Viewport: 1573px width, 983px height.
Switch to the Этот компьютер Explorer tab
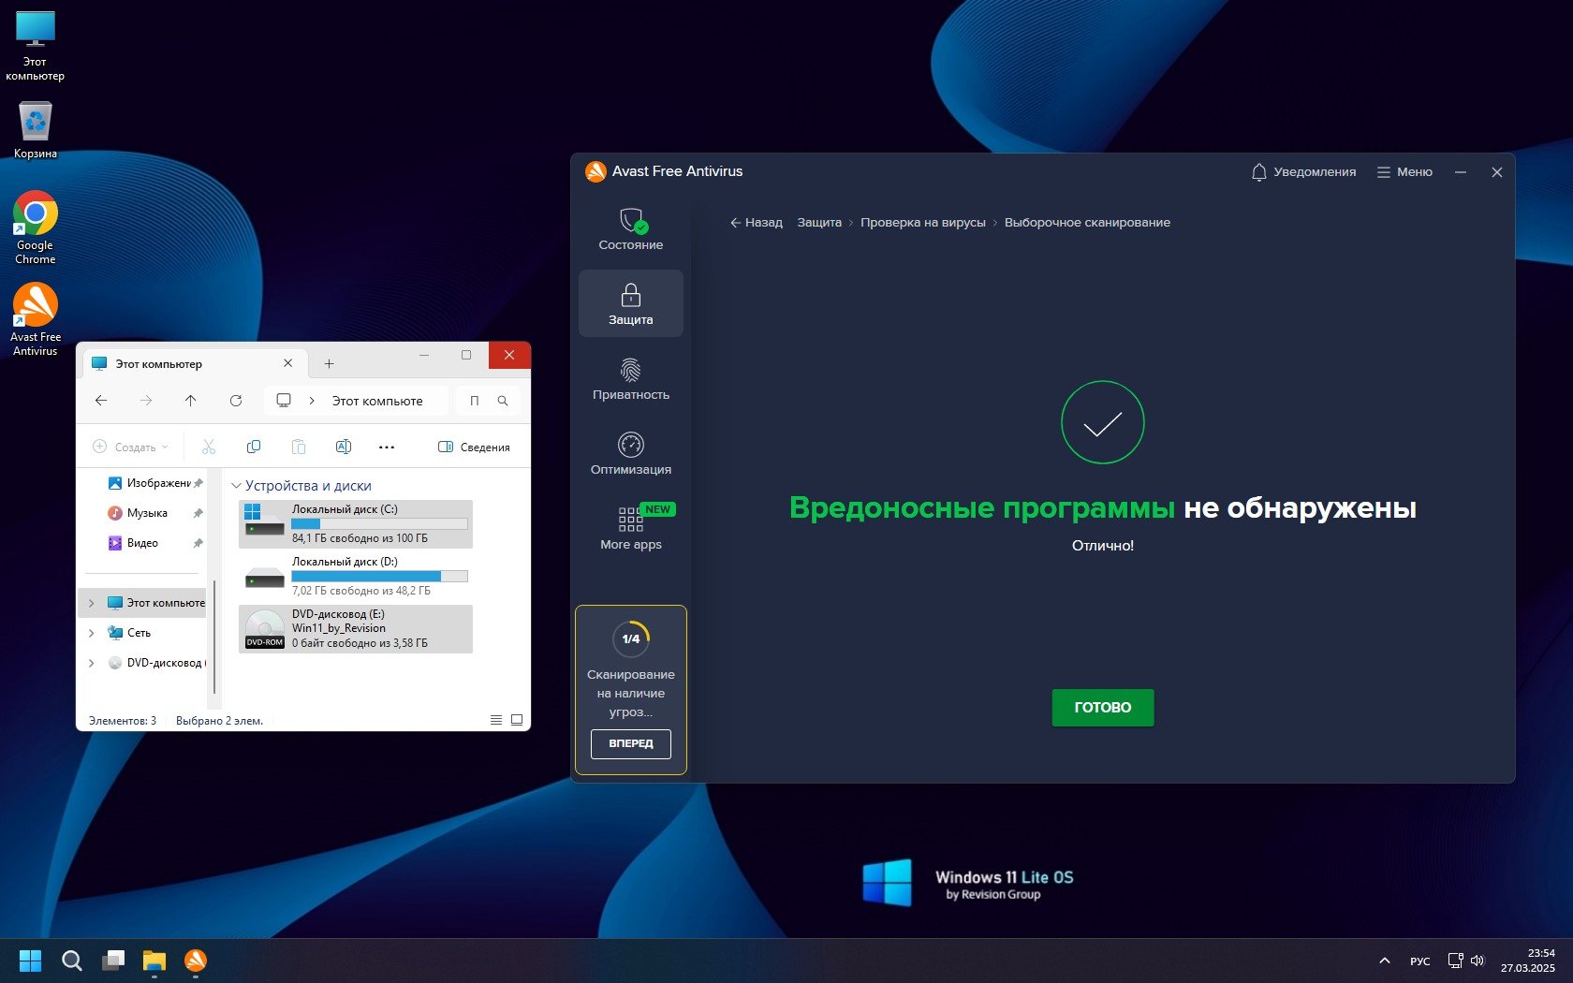(195, 364)
